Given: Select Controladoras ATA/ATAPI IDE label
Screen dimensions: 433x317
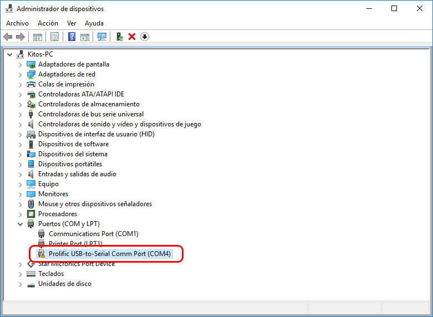Looking at the screenshot, I should click(x=81, y=94).
